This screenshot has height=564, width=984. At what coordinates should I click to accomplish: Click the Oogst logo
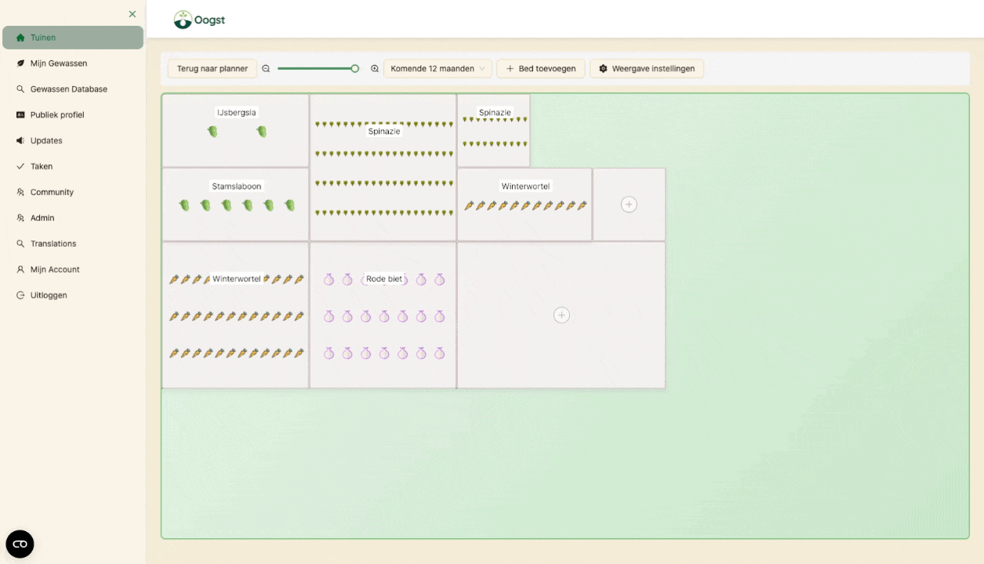point(199,20)
